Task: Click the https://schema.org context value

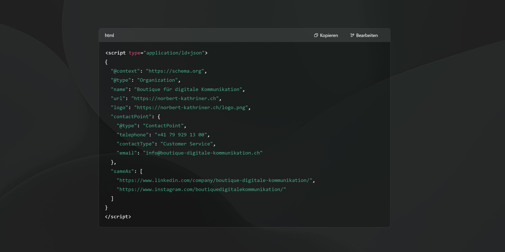Action: point(175,71)
